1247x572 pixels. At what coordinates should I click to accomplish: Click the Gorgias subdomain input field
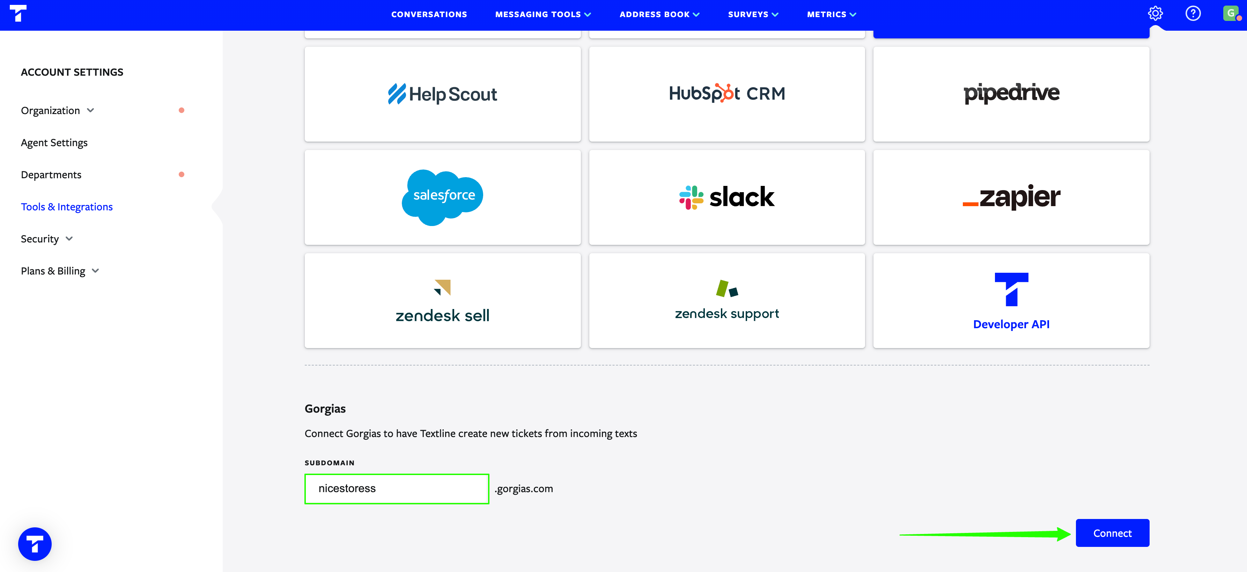[x=397, y=489]
